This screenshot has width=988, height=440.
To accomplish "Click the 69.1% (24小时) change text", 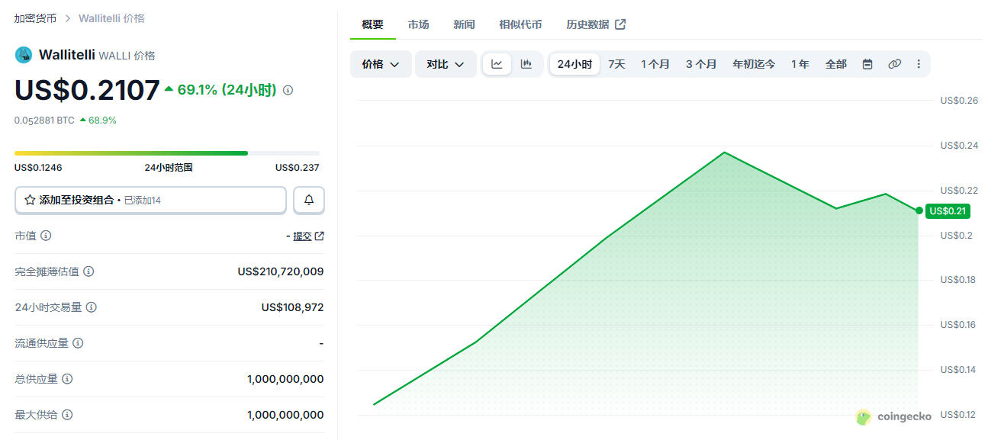I will (227, 90).
